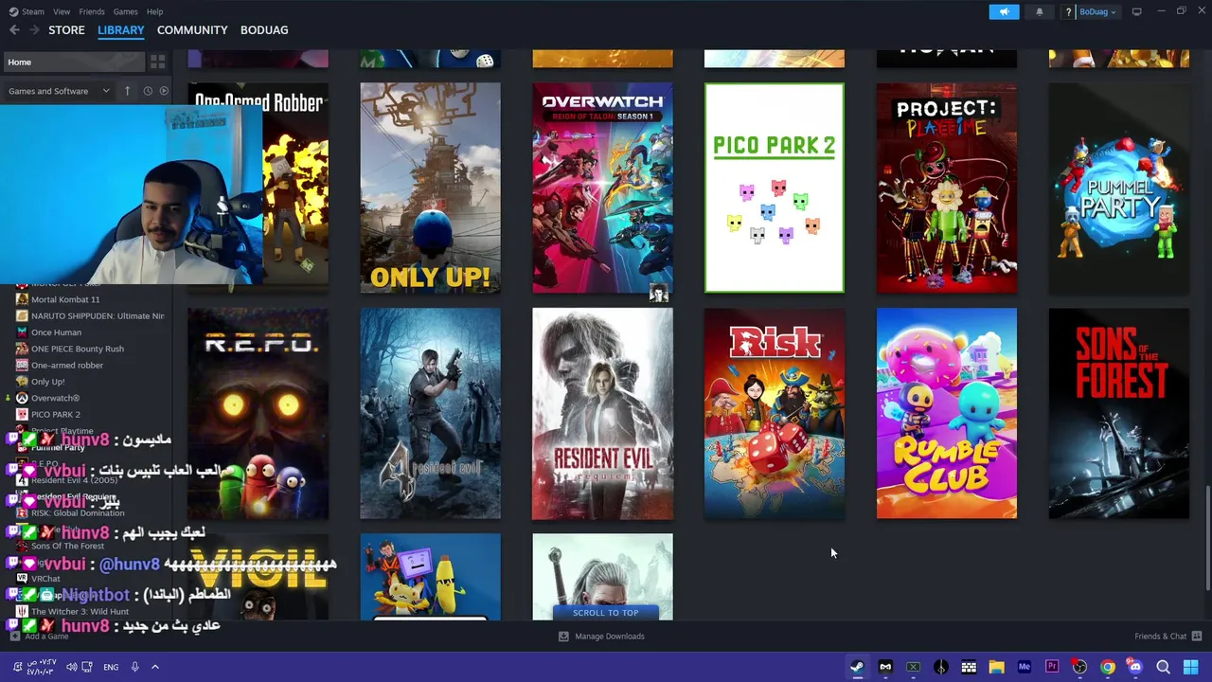
Task: Open the R.E.P.O. game cover
Action: point(258,413)
